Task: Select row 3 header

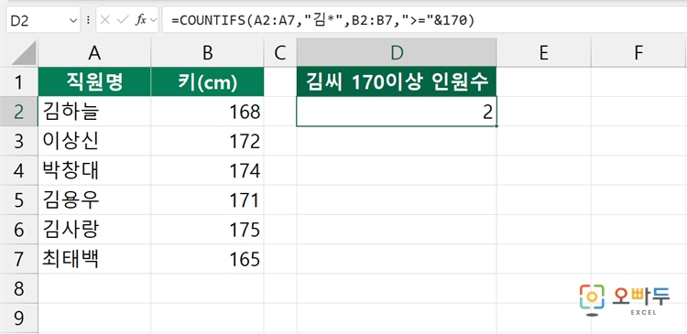Action: pyautogui.click(x=19, y=141)
